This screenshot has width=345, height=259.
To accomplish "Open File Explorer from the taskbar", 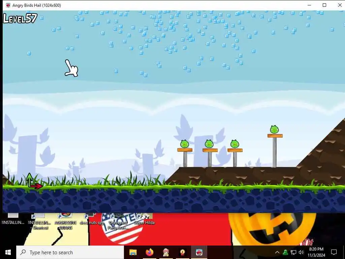I will [133, 252].
